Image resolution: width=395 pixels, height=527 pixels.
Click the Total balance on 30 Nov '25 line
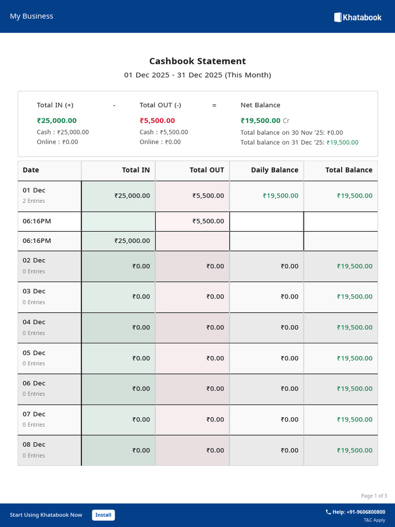click(x=292, y=132)
